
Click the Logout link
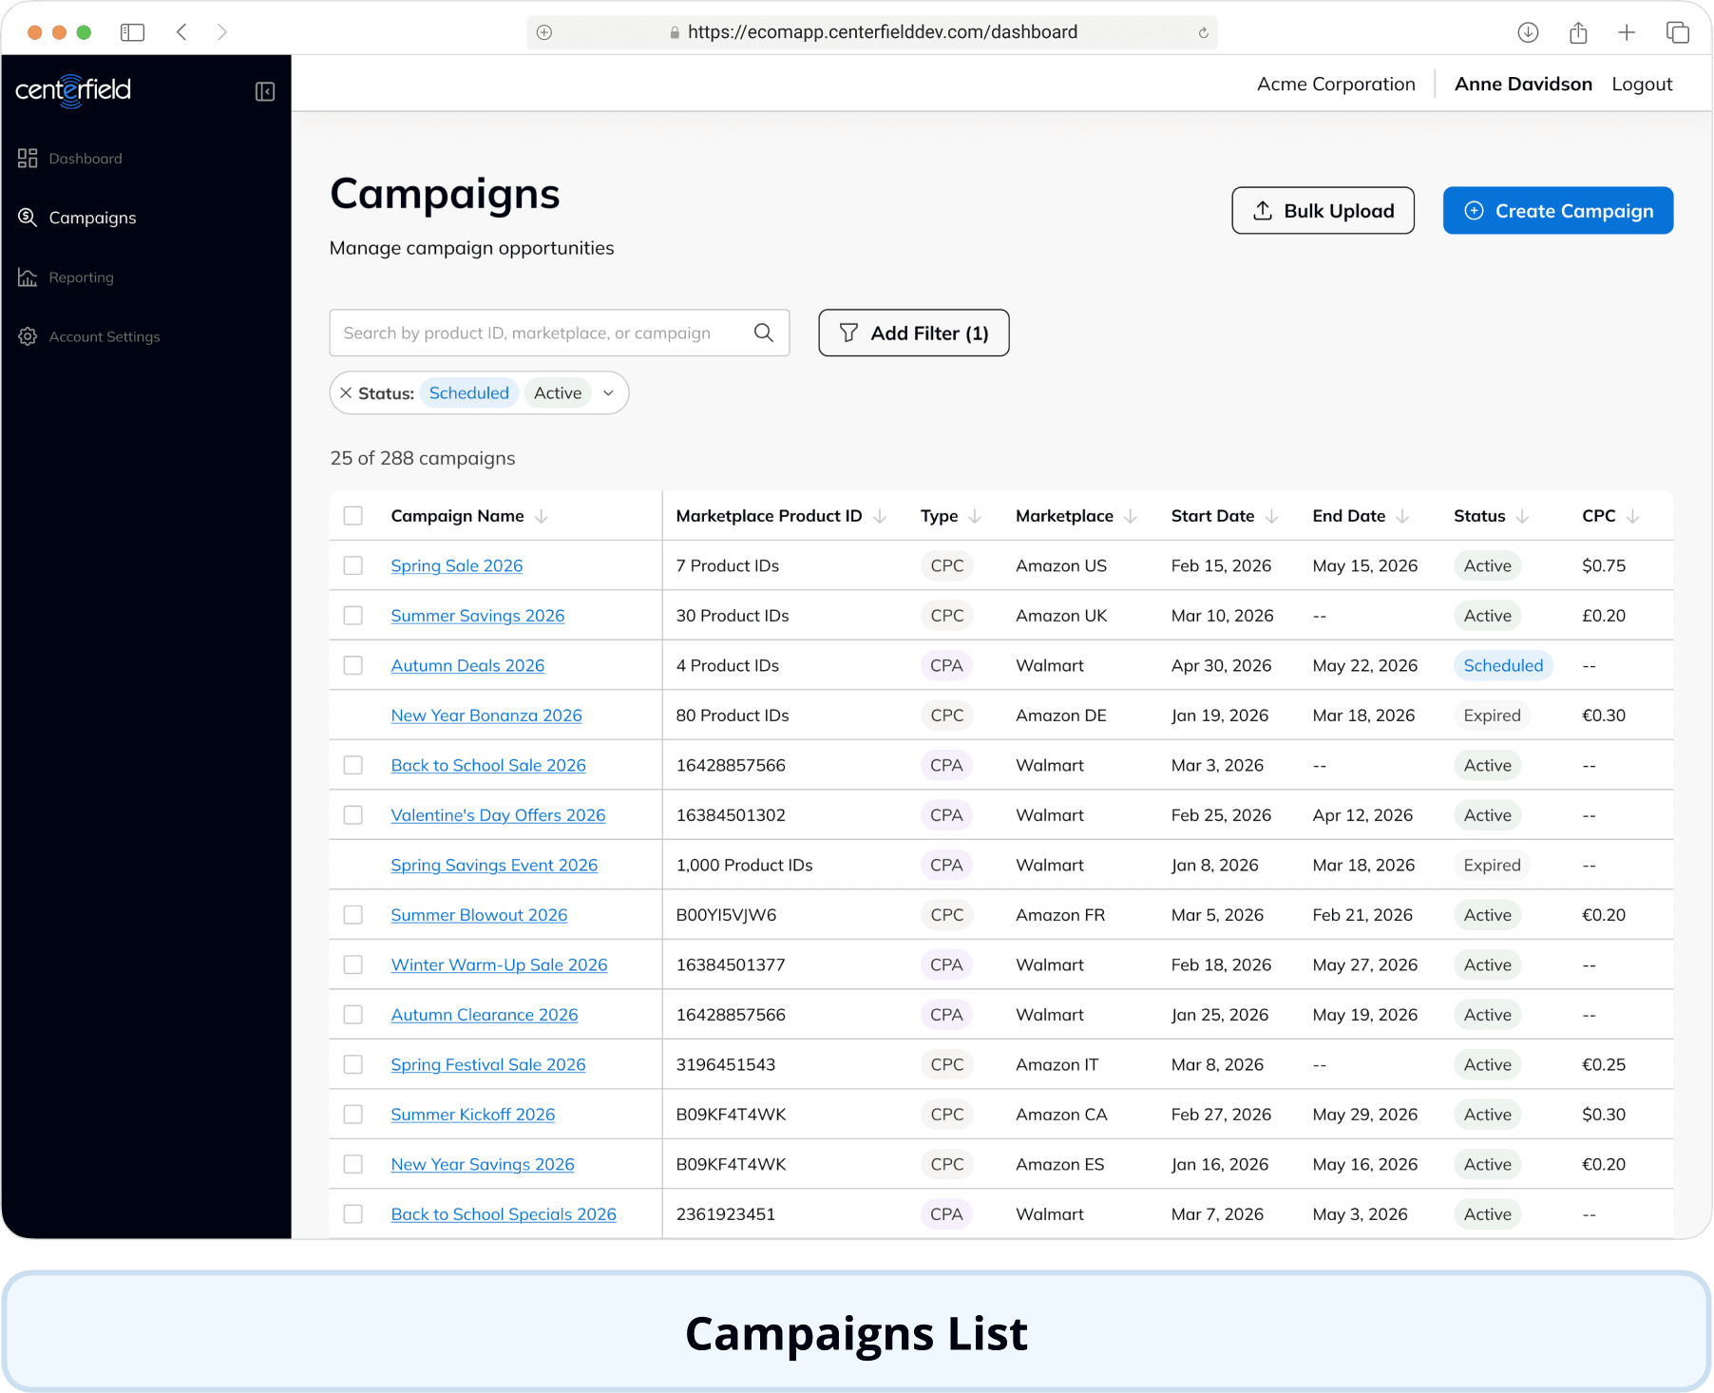point(1642,84)
